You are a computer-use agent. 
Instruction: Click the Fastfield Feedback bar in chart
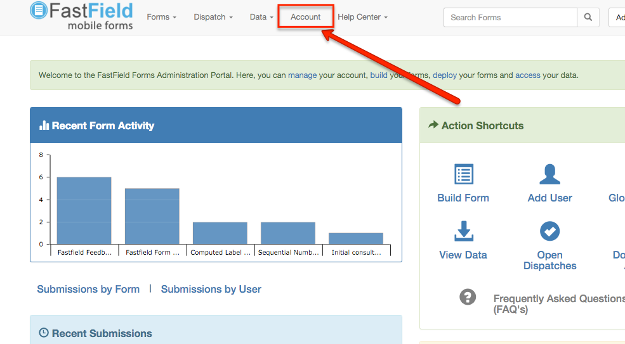coord(84,210)
